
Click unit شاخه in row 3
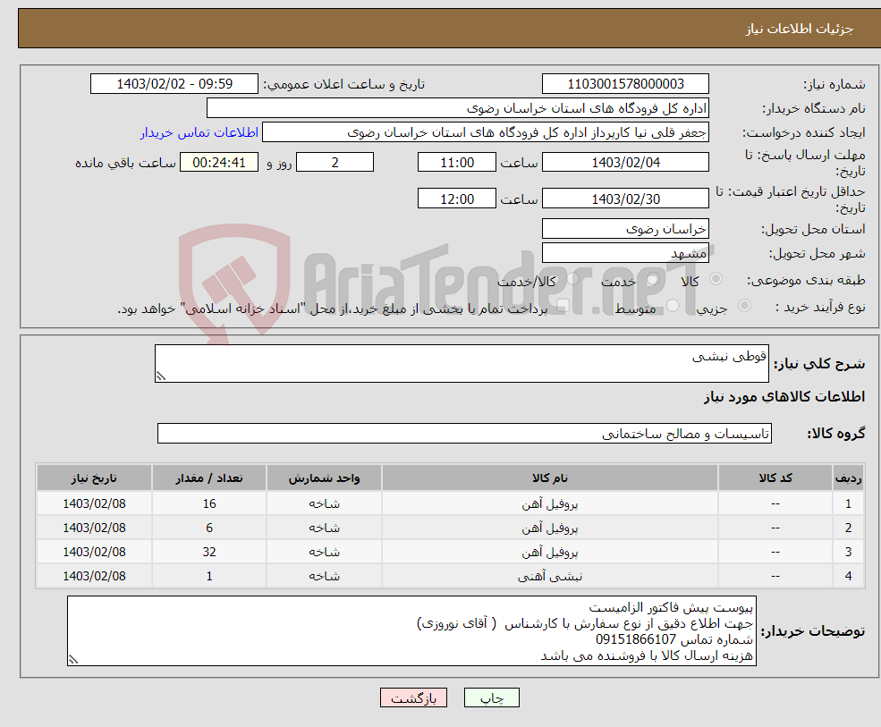324,553
